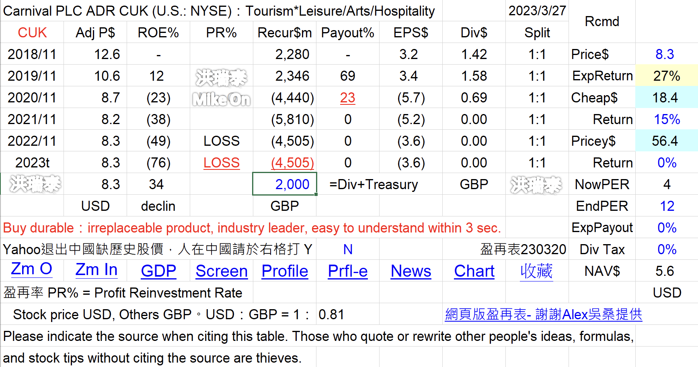Select the adjusted price 12.6 cell
698x367 pixels.
pos(95,54)
